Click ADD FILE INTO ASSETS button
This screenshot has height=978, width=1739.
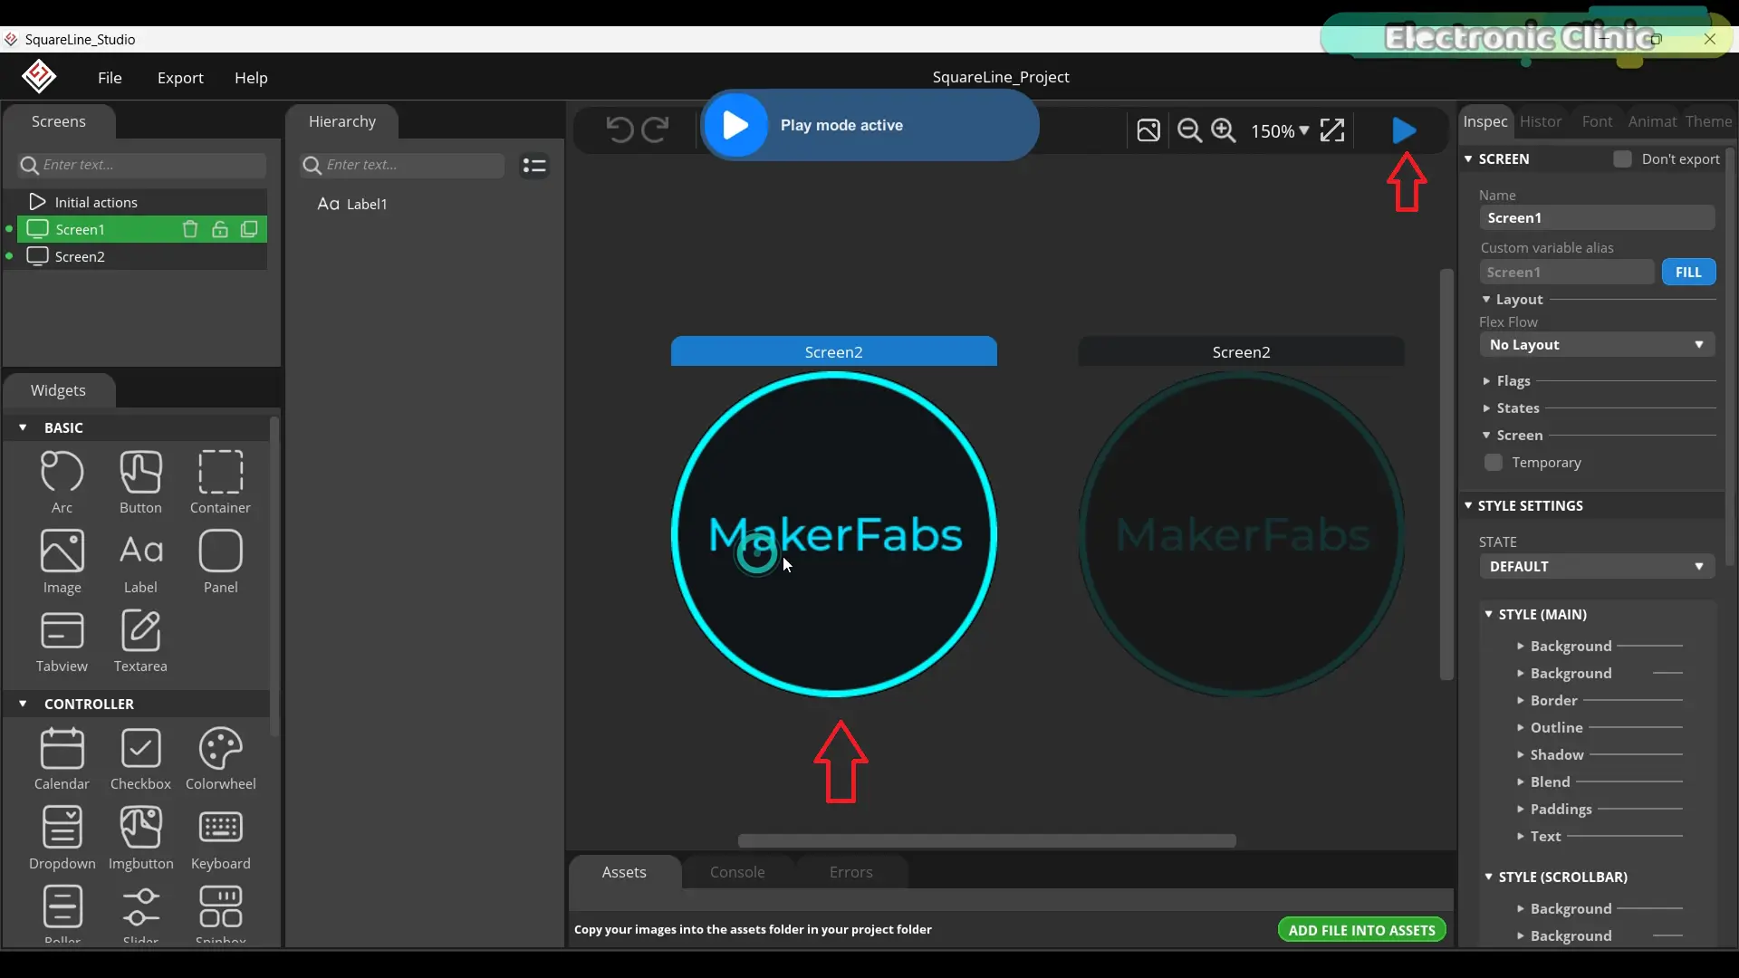1361,930
